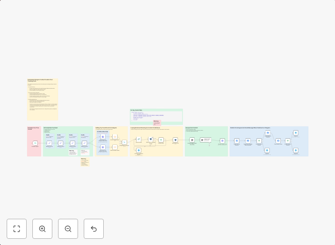Viewport: 335px width, 245px height.
Task: Zoom out of the workflow canvas
Action: click(x=68, y=229)
